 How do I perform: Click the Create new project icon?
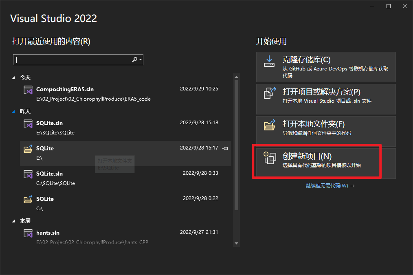coord(270,158)
